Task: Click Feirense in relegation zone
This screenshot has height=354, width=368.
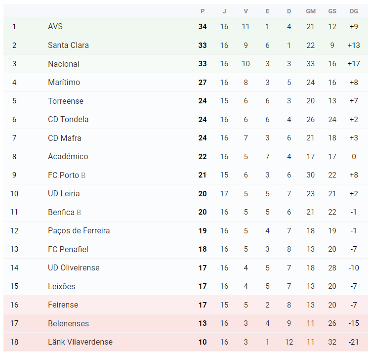Action: pyautogui.click(x=63, y=305)
